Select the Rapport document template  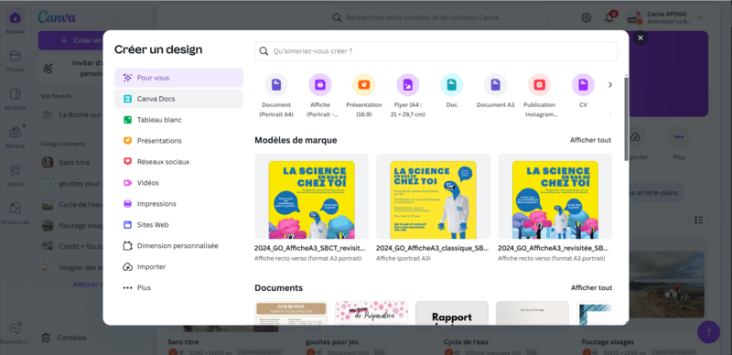(452, 313)
